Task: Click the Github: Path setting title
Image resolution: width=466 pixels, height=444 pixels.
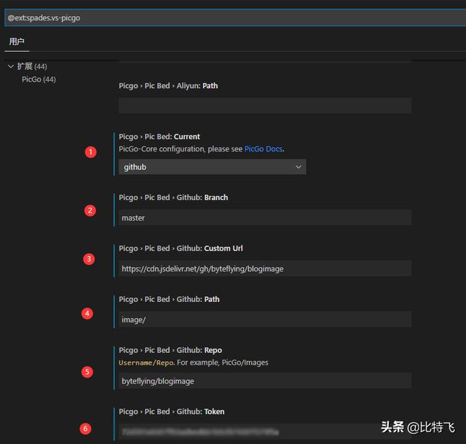Action: [169, 299]
